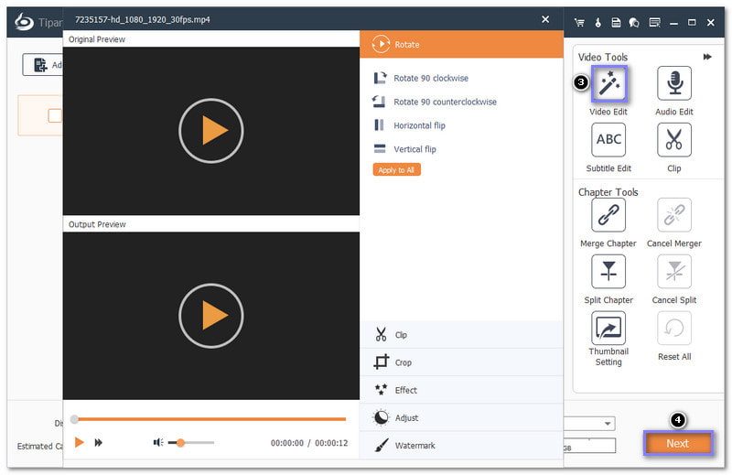This screenshot has height=475, width=732.
Task: Select the Merge Chapter tool
Action: coord(608,215)
